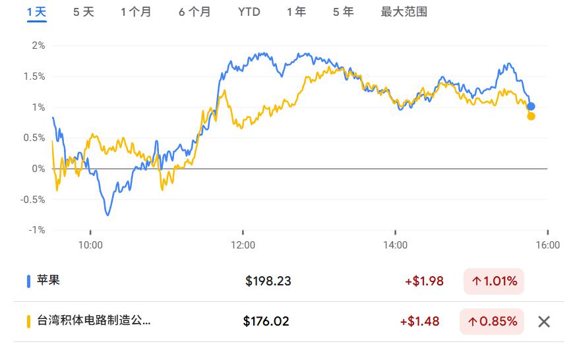This screenshot has width=573, height=350.
Task: Click the blue color bar beside 苹果
Action: [28, 281]
